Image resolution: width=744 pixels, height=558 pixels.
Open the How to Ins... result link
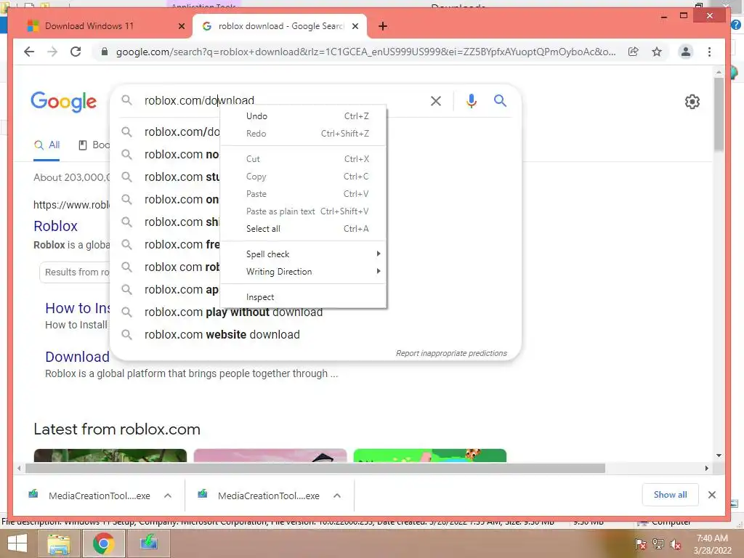77,308
